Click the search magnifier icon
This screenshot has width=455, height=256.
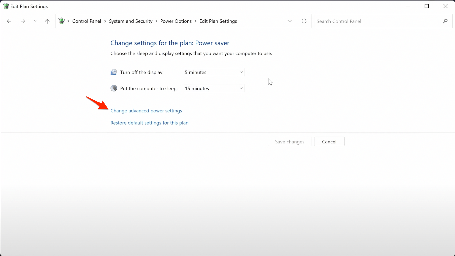445,21
